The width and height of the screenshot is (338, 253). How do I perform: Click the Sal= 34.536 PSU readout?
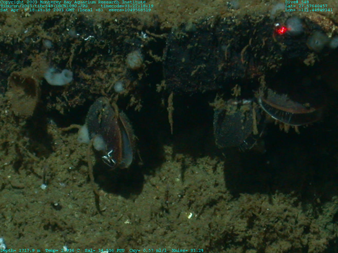click(x=105, y=251)
